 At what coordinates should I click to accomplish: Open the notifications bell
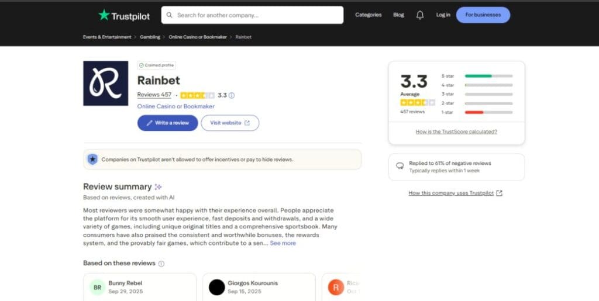coord(419,15)
